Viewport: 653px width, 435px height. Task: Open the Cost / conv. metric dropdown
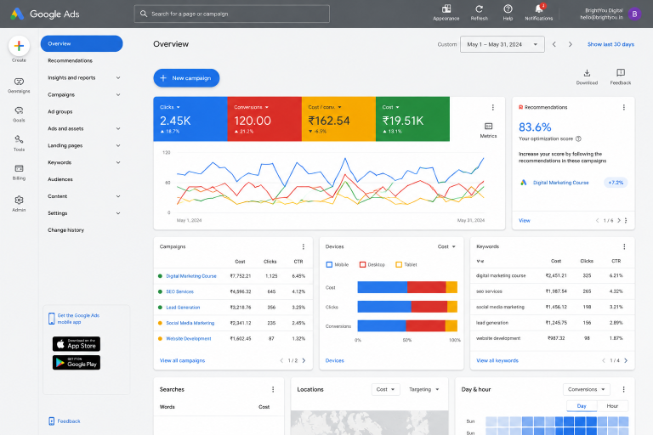tap(325, 107)
